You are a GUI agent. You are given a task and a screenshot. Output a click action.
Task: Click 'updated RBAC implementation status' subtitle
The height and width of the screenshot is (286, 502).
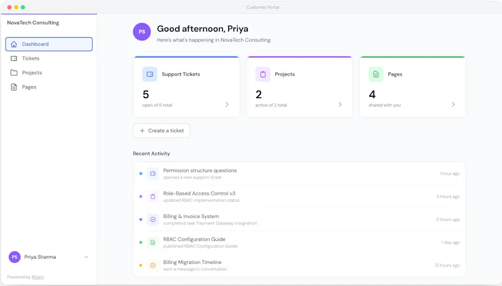coord(201,201)
